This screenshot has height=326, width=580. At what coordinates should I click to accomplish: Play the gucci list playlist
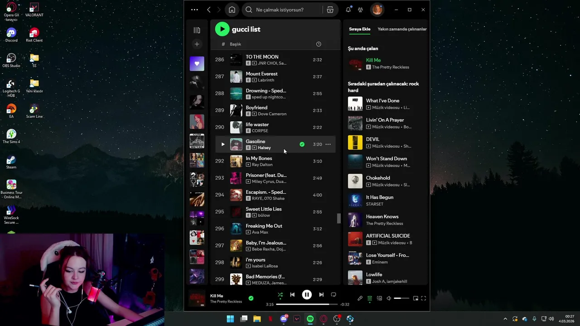point(222,29)
